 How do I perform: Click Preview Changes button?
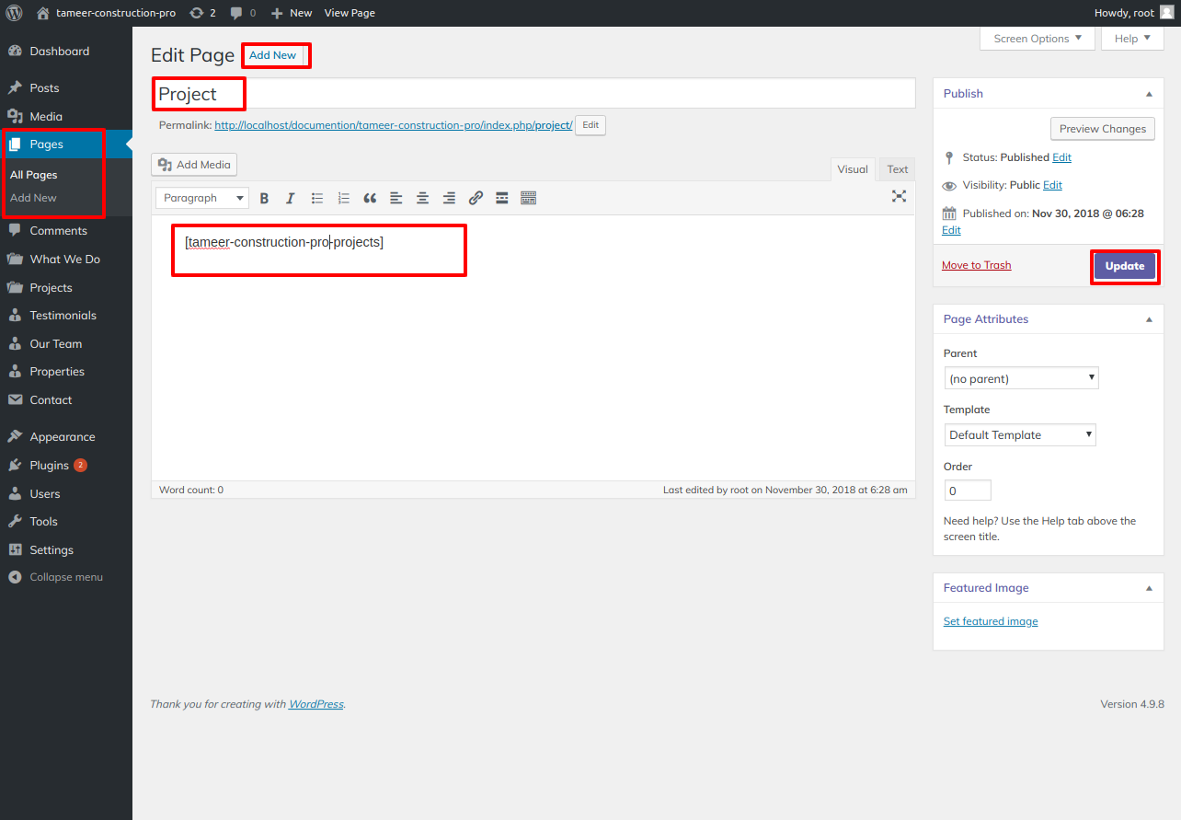click(1103, 129)
